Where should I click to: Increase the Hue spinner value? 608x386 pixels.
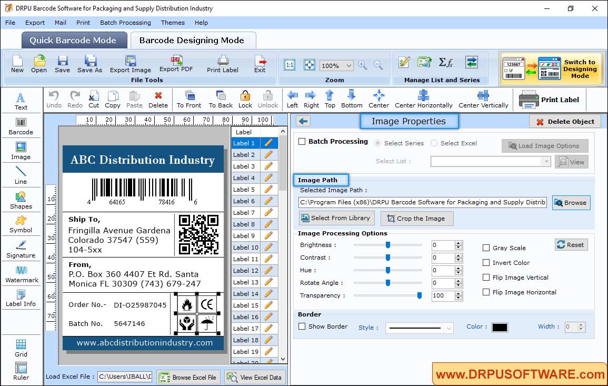pos(459,269)
